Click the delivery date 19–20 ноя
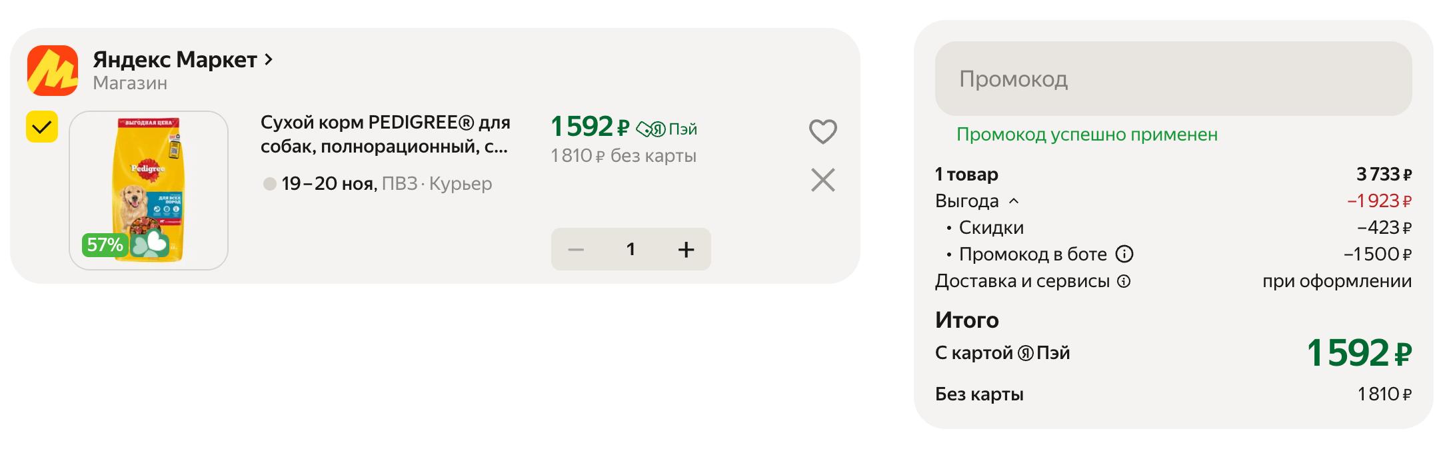Screen dimensions: 1453x453 [x=329, y=183]
